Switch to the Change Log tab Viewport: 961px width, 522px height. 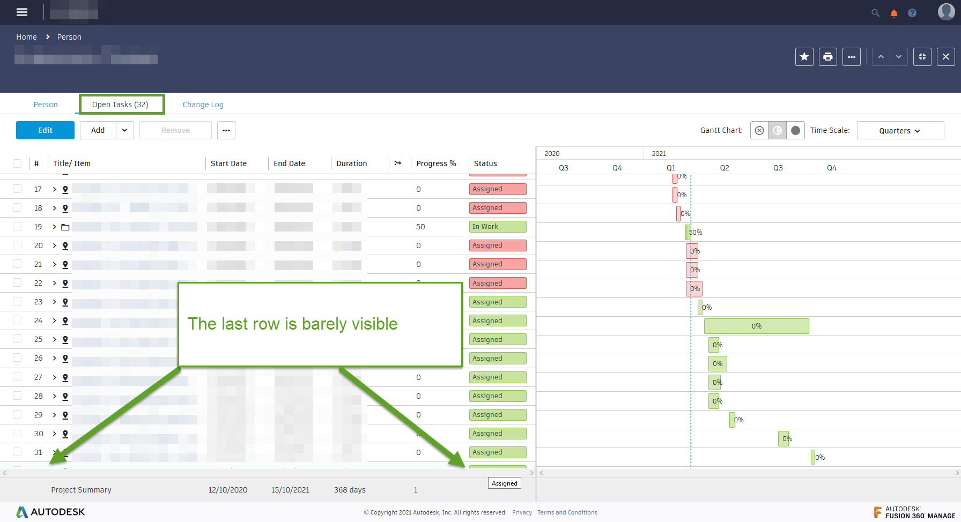tap(203, 105)
